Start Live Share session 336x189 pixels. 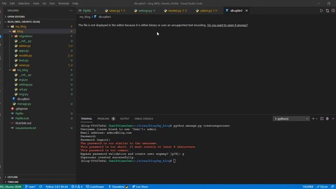click(140, 187)
